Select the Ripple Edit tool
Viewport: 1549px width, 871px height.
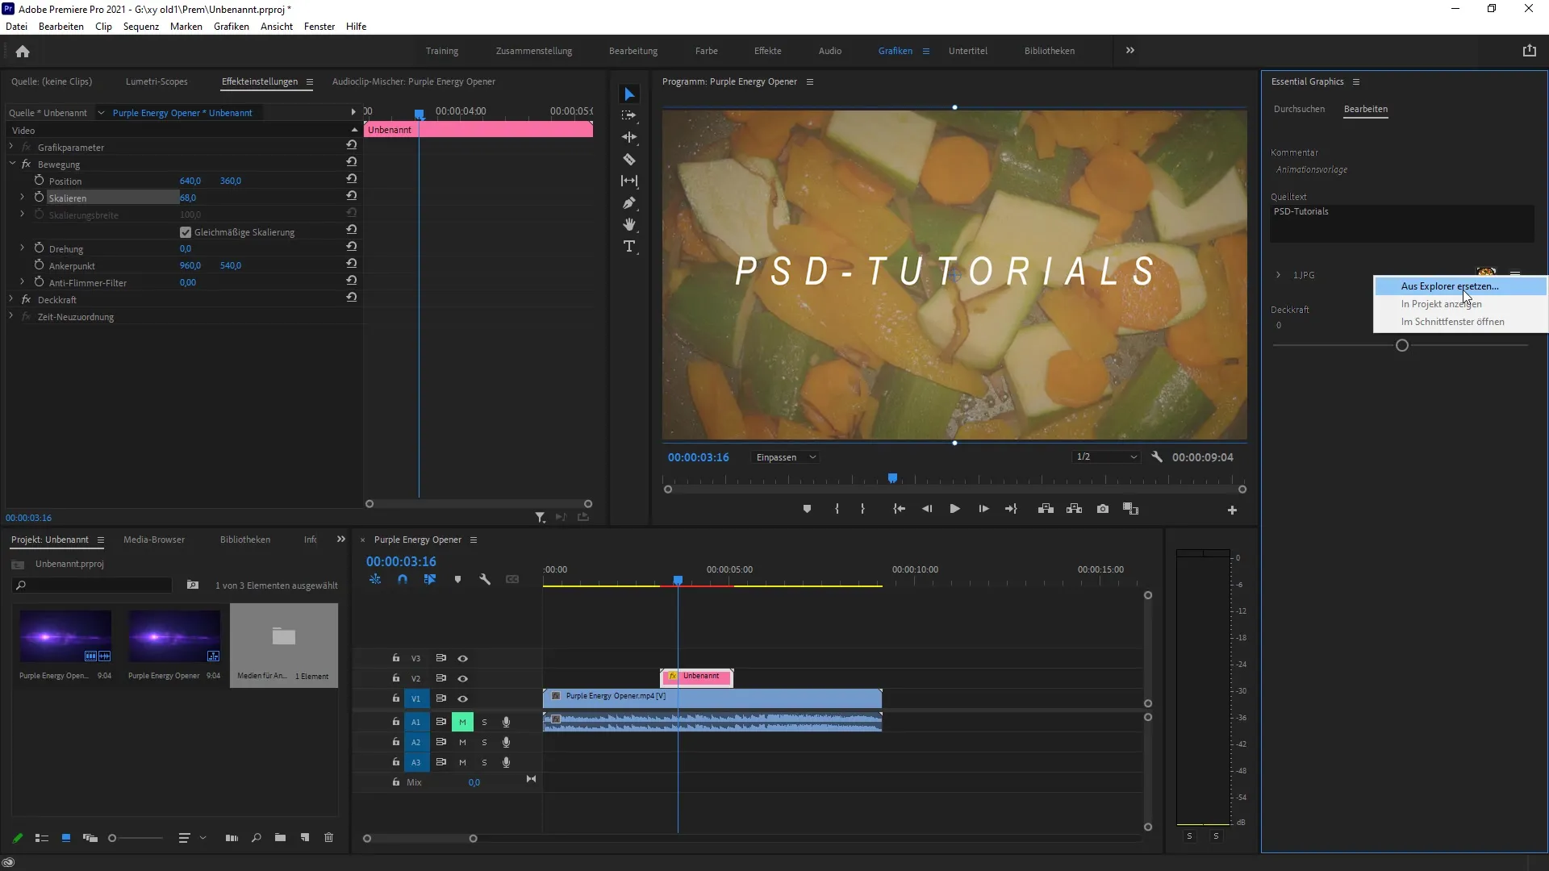pyautogui.click(x=629, y=137)
